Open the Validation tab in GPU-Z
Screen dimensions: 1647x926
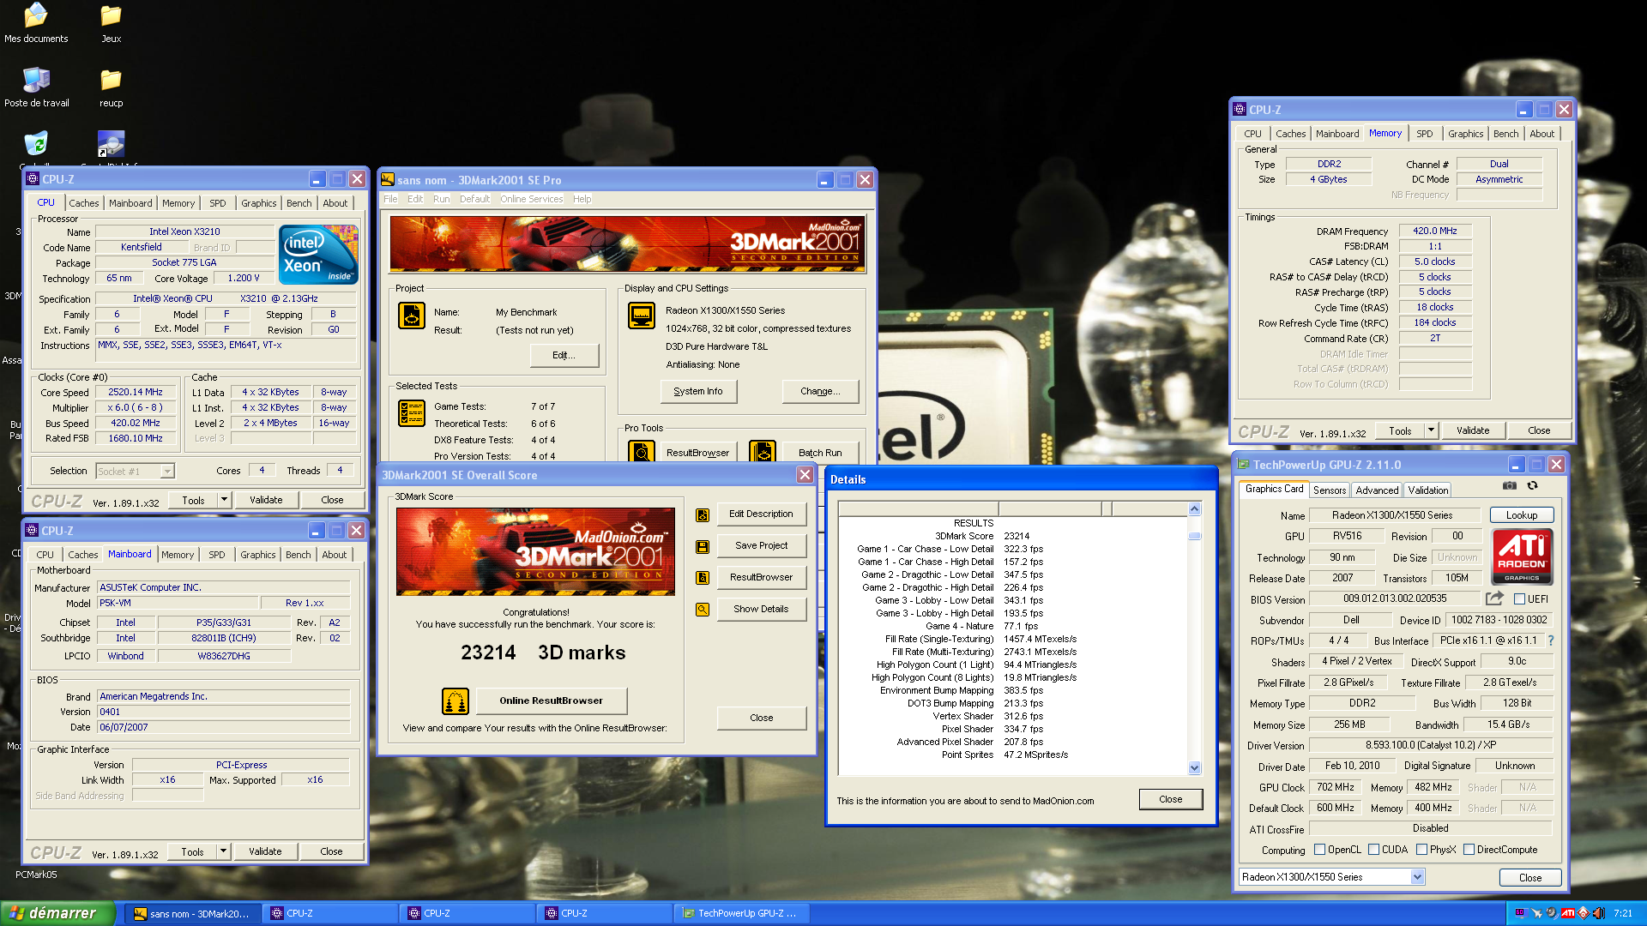click(x=1427, y=490)
